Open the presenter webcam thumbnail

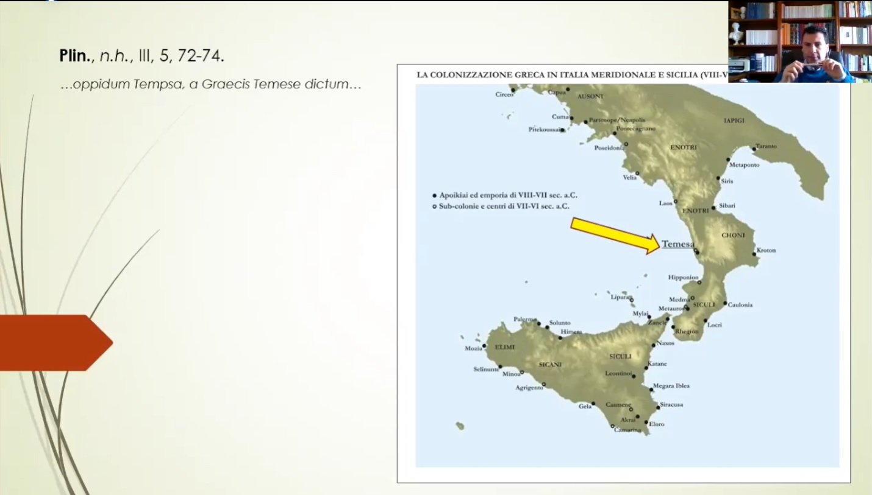[x=799, y=41]
